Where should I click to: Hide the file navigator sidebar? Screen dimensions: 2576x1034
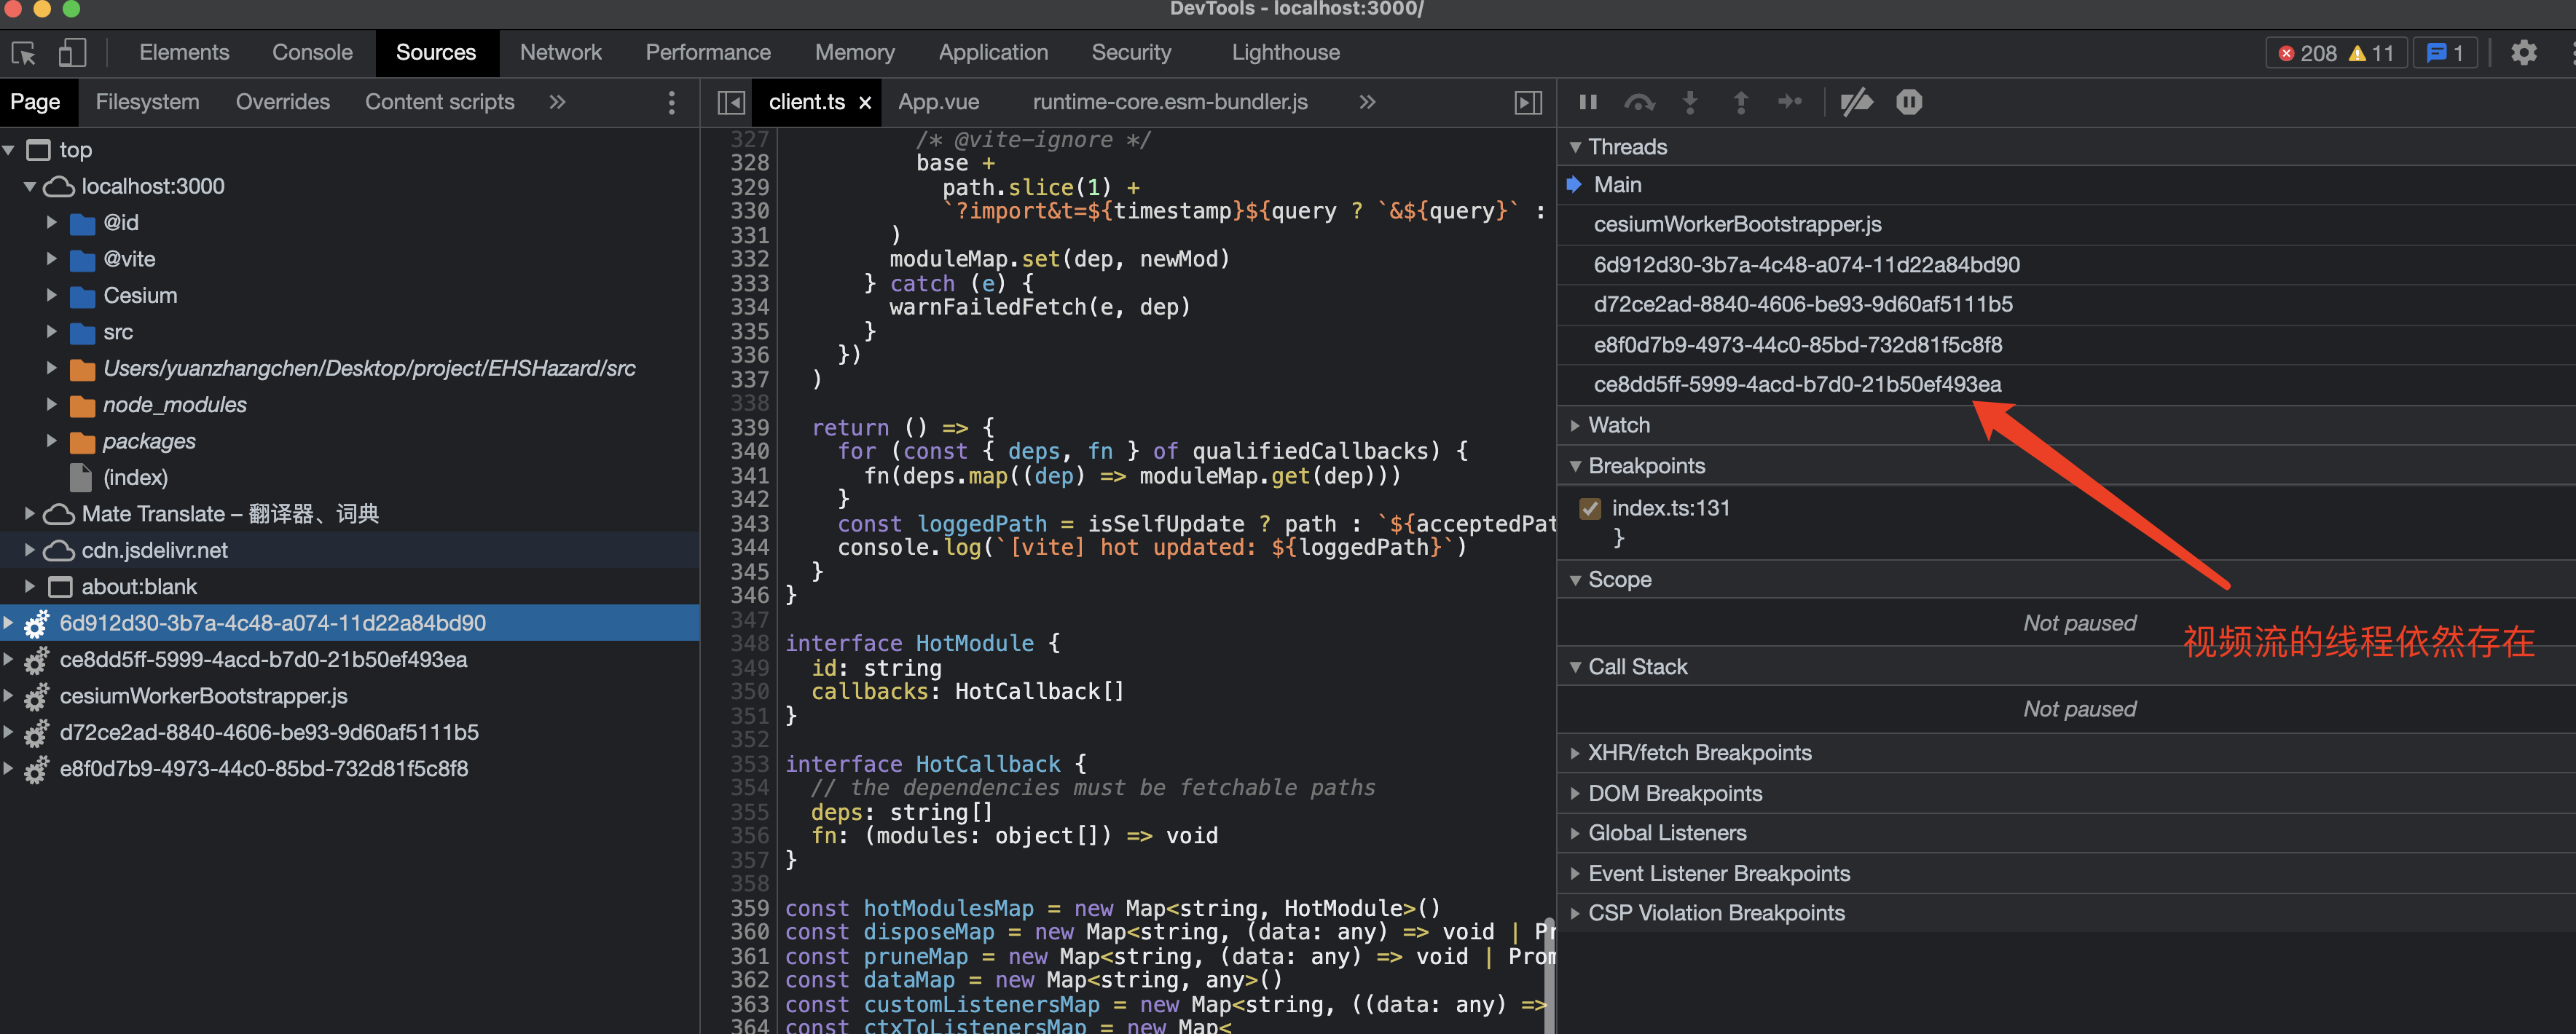(x=731, y=102)
